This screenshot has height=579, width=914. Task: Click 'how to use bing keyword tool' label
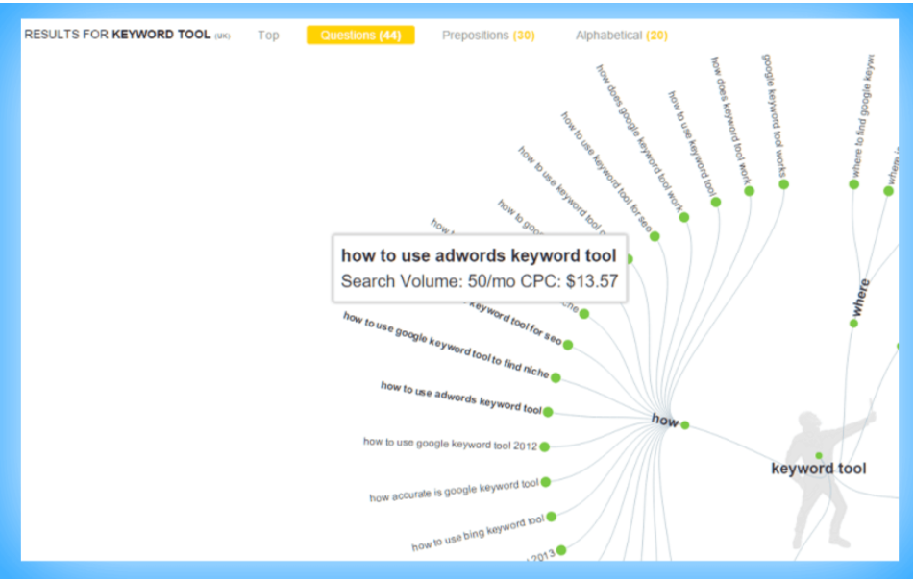pos(478,533)
